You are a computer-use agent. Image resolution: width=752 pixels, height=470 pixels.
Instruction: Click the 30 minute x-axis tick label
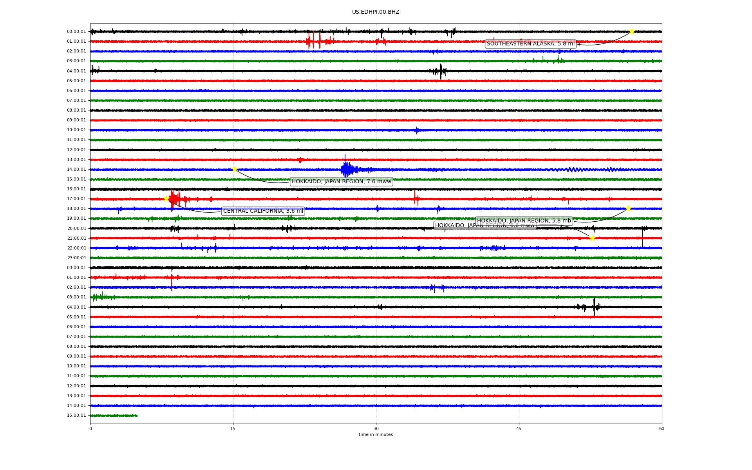coord(376,428)
